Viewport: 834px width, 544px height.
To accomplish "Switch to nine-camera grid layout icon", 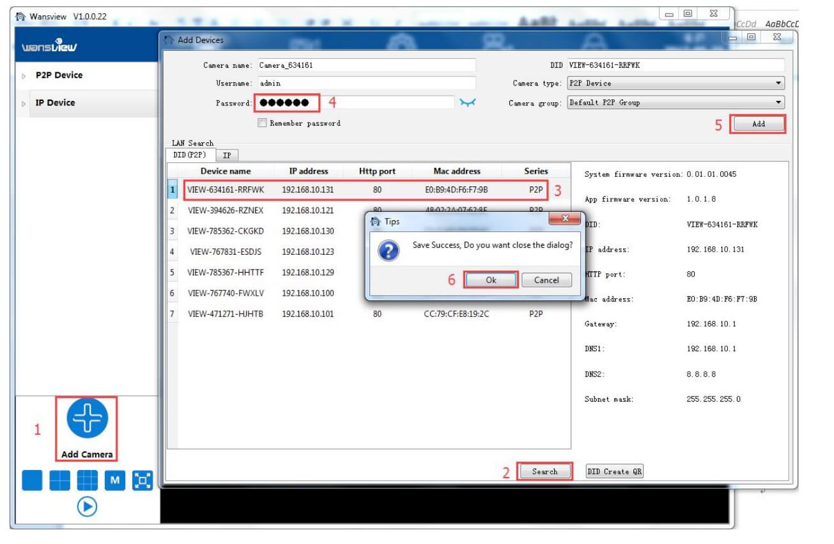I will click(88, 480).
